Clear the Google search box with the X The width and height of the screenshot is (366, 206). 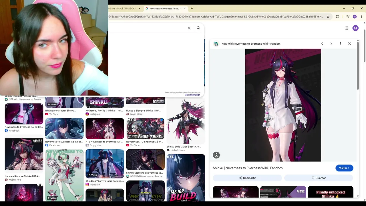tap(189, 28)
